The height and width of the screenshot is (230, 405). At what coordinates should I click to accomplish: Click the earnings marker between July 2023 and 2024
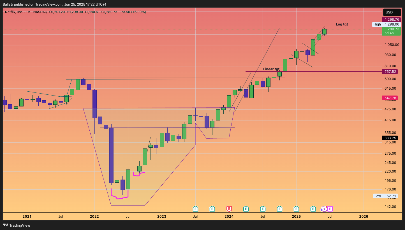[x=212, y=209]
